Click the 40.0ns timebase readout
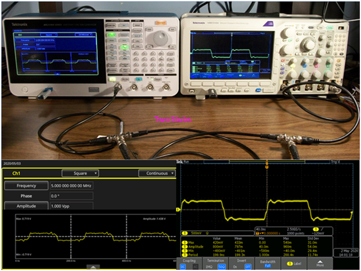361x271 pixels. [x=261, y=229]
